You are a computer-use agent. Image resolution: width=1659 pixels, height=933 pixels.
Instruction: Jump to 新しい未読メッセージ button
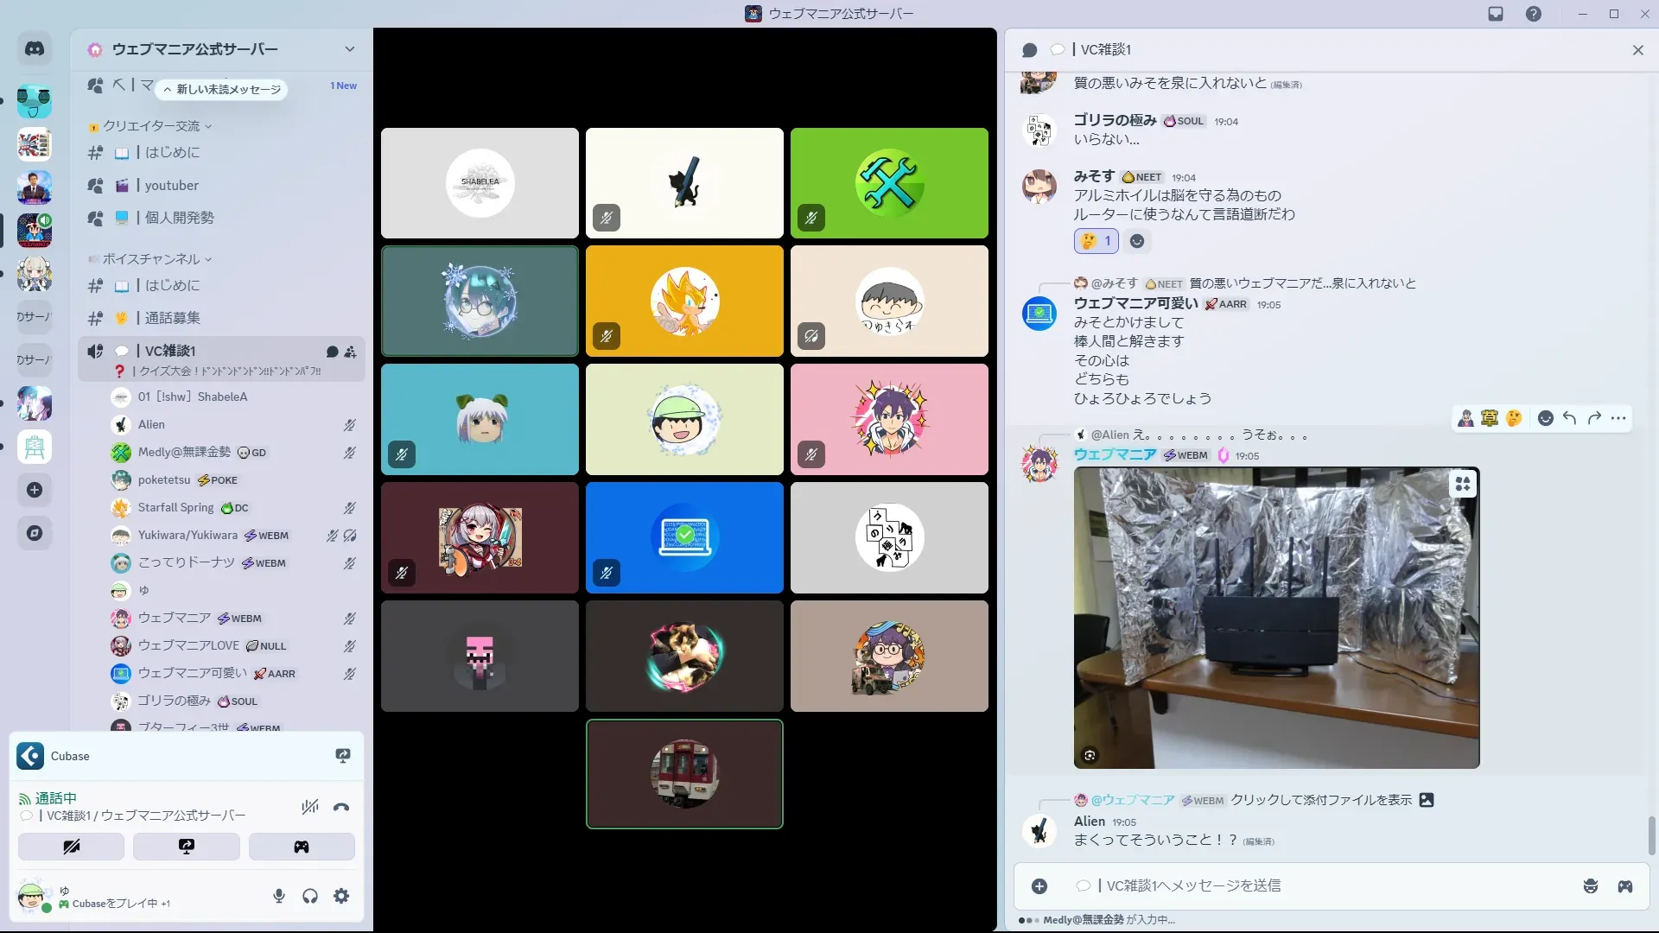[223, 90]
